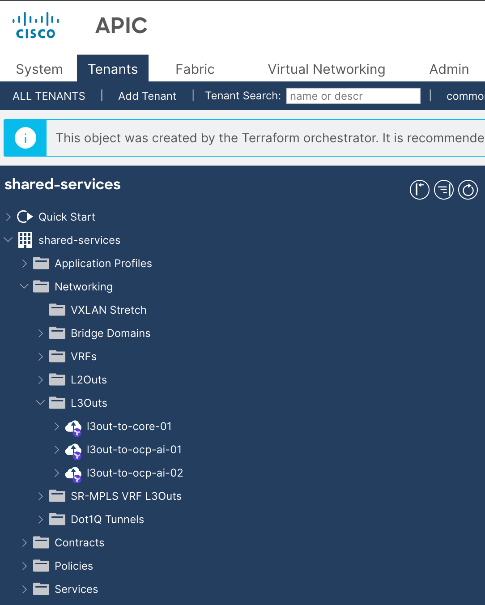Click the Quick Start play icon
This screenshot has height=605, width=485.
point(25,217)
